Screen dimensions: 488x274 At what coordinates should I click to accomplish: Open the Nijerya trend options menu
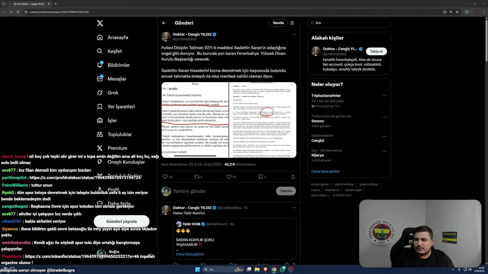(x=384, y=151)
